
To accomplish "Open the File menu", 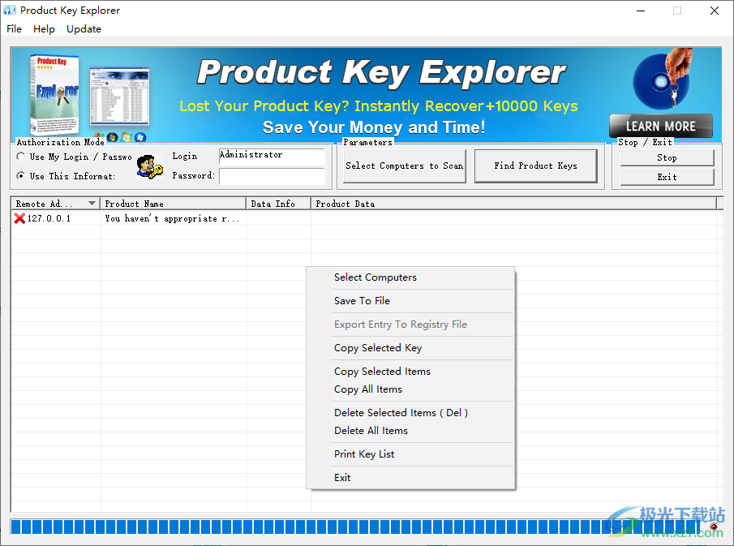I will tap(14, 29).
